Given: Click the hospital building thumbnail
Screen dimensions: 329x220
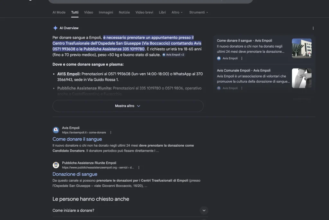Looking at the screenshot, I should pyautogui.click(x=301, y=48).
